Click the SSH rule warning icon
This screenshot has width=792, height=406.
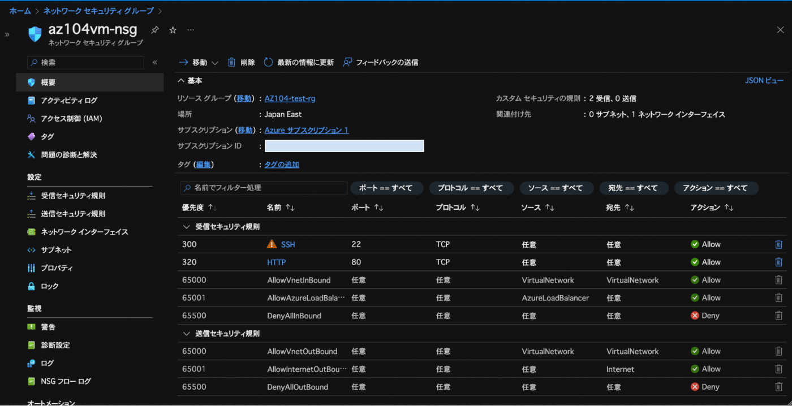tap(272, 244)
